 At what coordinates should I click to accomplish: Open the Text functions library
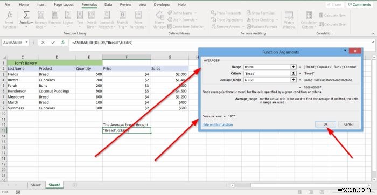point(80,20)
